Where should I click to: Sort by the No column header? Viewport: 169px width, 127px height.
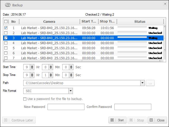coord(13,21)
